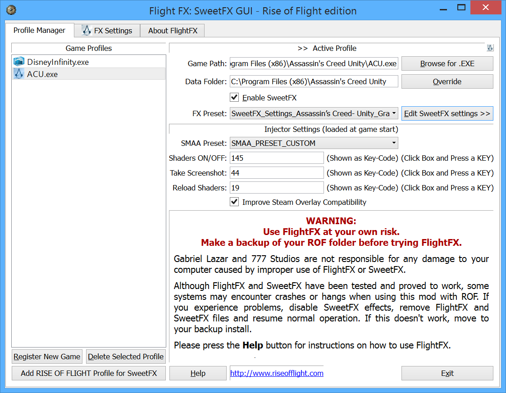Toggle the Enable SweetFX checkbox
The image size is (506, 393).
(234, 97)
